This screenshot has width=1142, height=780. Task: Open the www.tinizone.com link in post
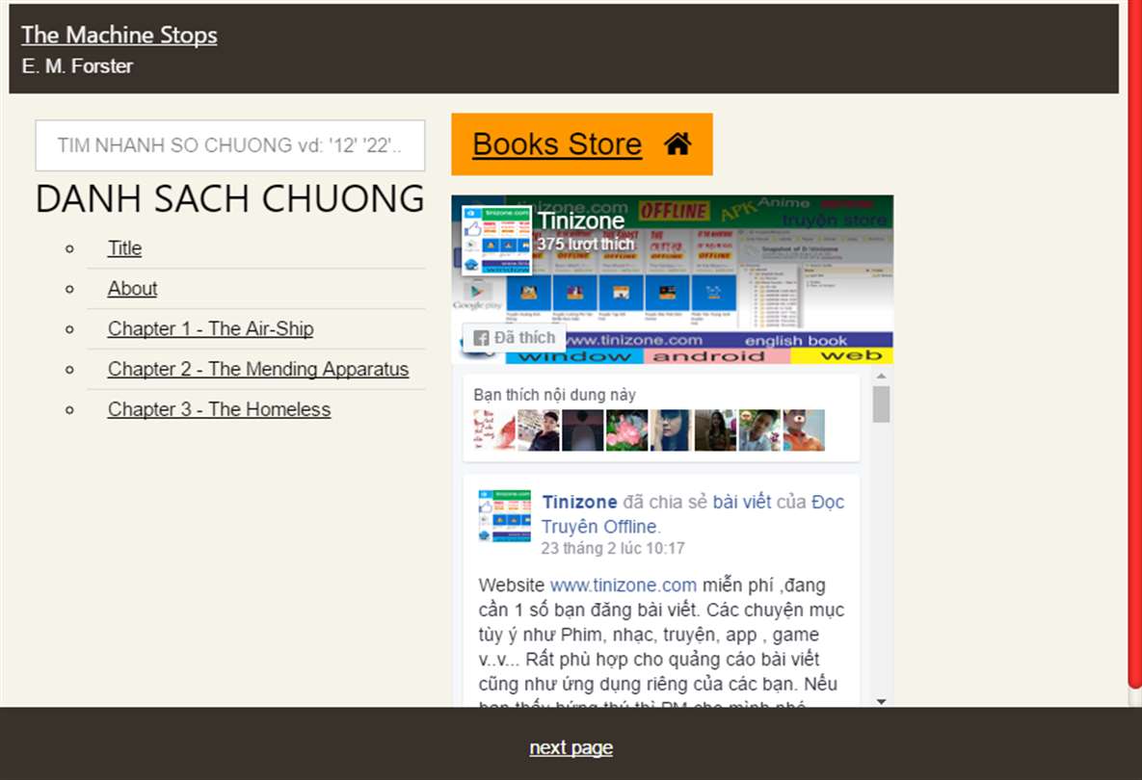(x=624, y=585)
